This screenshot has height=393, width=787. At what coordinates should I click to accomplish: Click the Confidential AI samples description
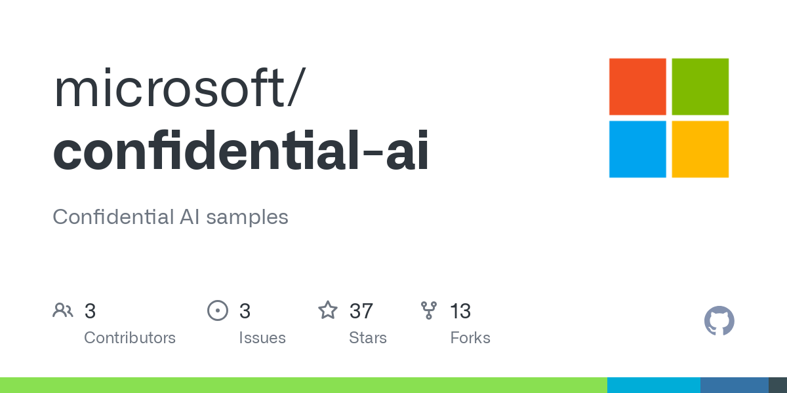171,217
